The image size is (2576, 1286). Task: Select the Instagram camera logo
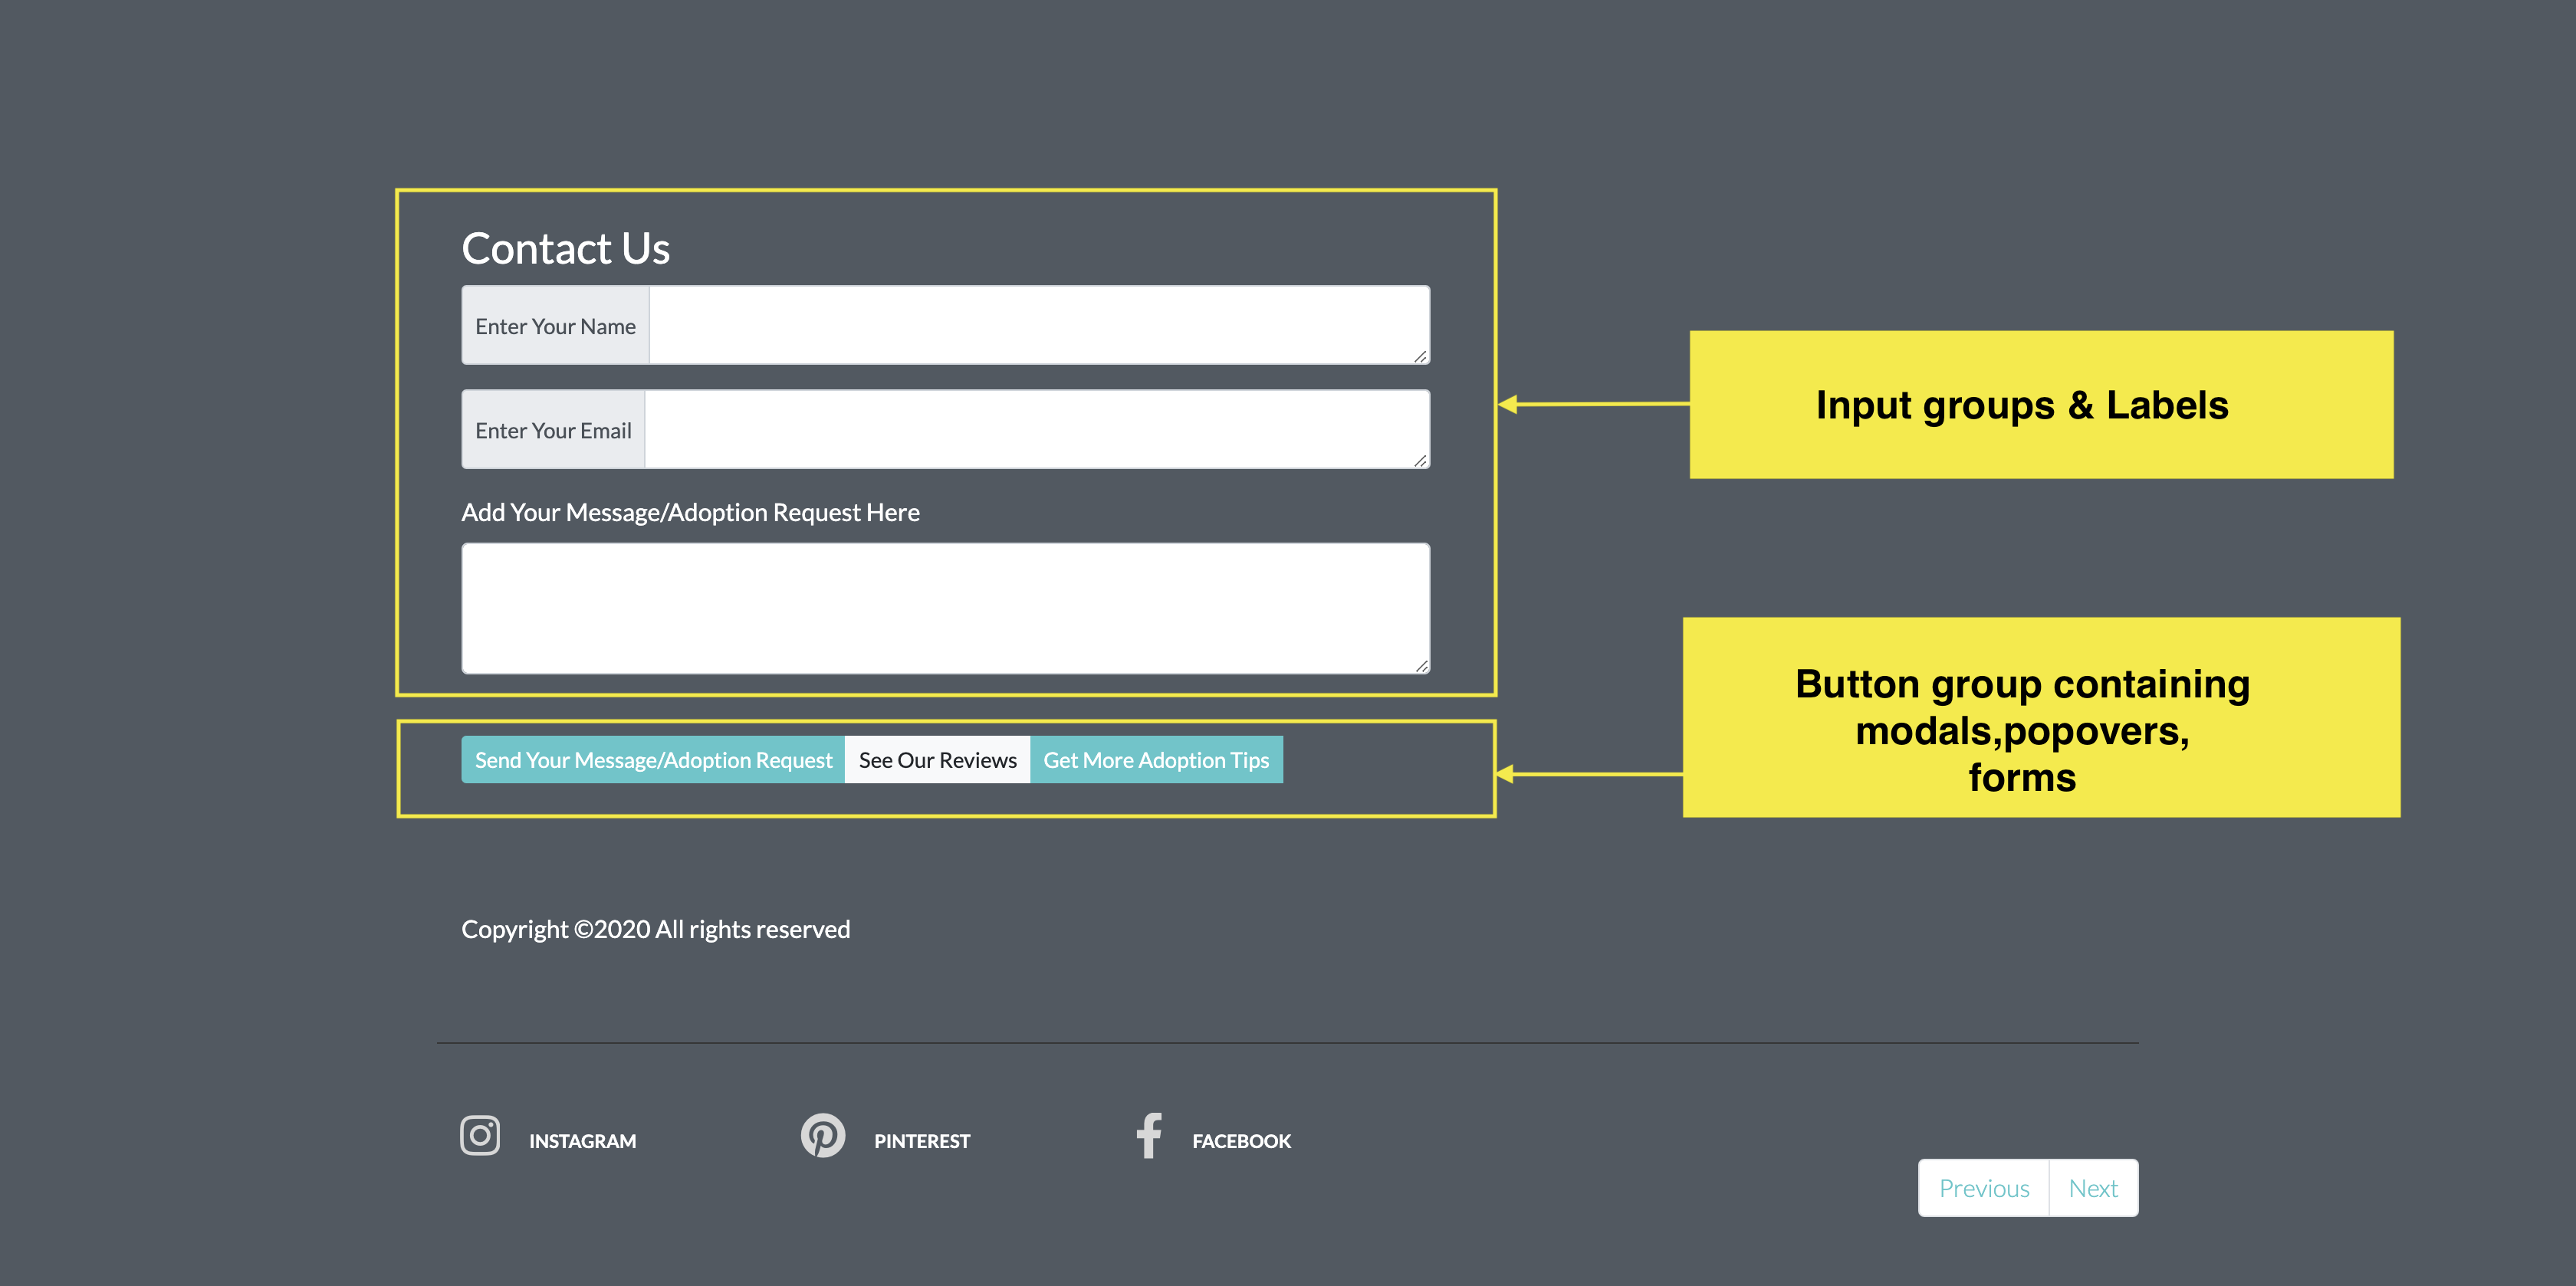point(480,1136)
